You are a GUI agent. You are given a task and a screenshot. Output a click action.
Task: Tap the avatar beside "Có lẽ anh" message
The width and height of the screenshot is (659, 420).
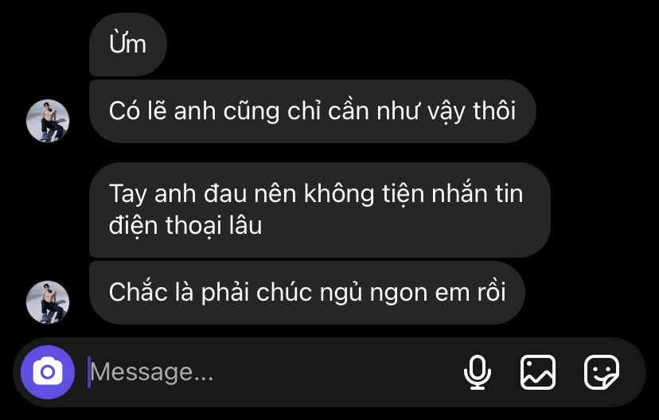pos(48,121)
